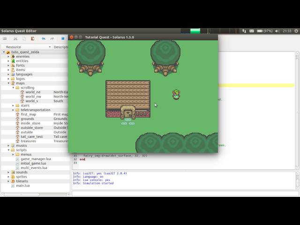Viewport: 300px width, 225px height.
Task: Click the resource tree horizontal scrollbar
Action: pyautogui.click(x=22, y=195)
